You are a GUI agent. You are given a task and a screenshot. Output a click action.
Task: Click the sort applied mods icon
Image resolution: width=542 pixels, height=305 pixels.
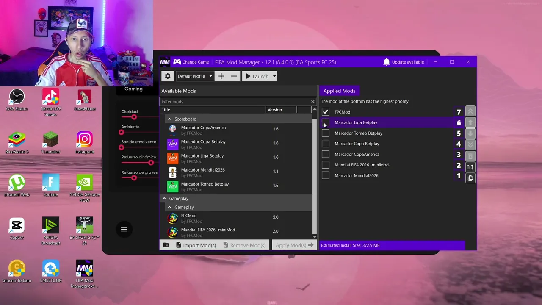coord(470,167)
